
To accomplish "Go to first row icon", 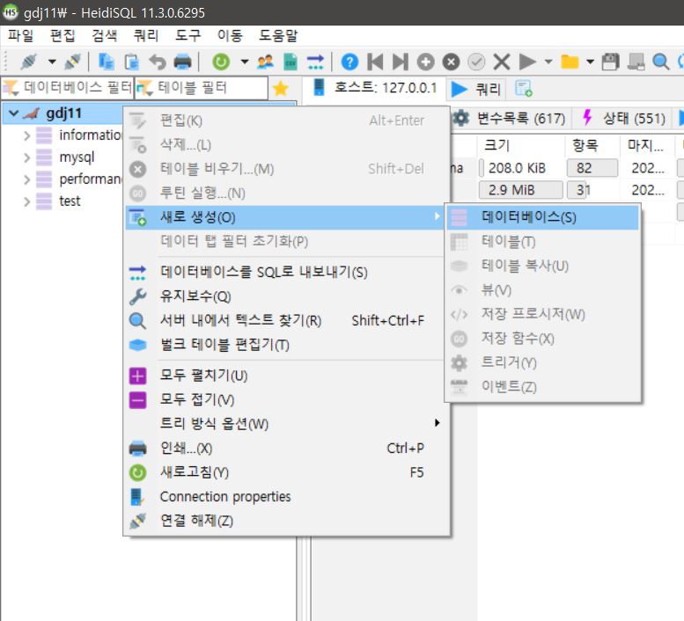I will (x=375, y=62).
